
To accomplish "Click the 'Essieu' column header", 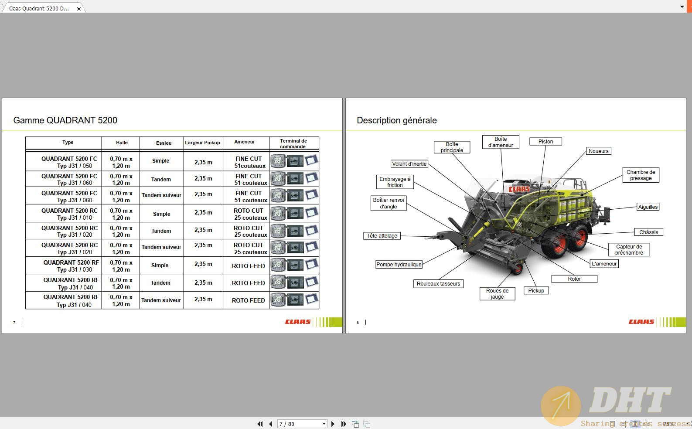I will 164,143.
